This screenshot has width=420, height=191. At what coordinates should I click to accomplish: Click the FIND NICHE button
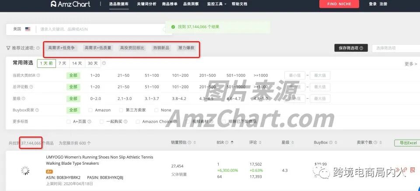(x=339, y=4)
